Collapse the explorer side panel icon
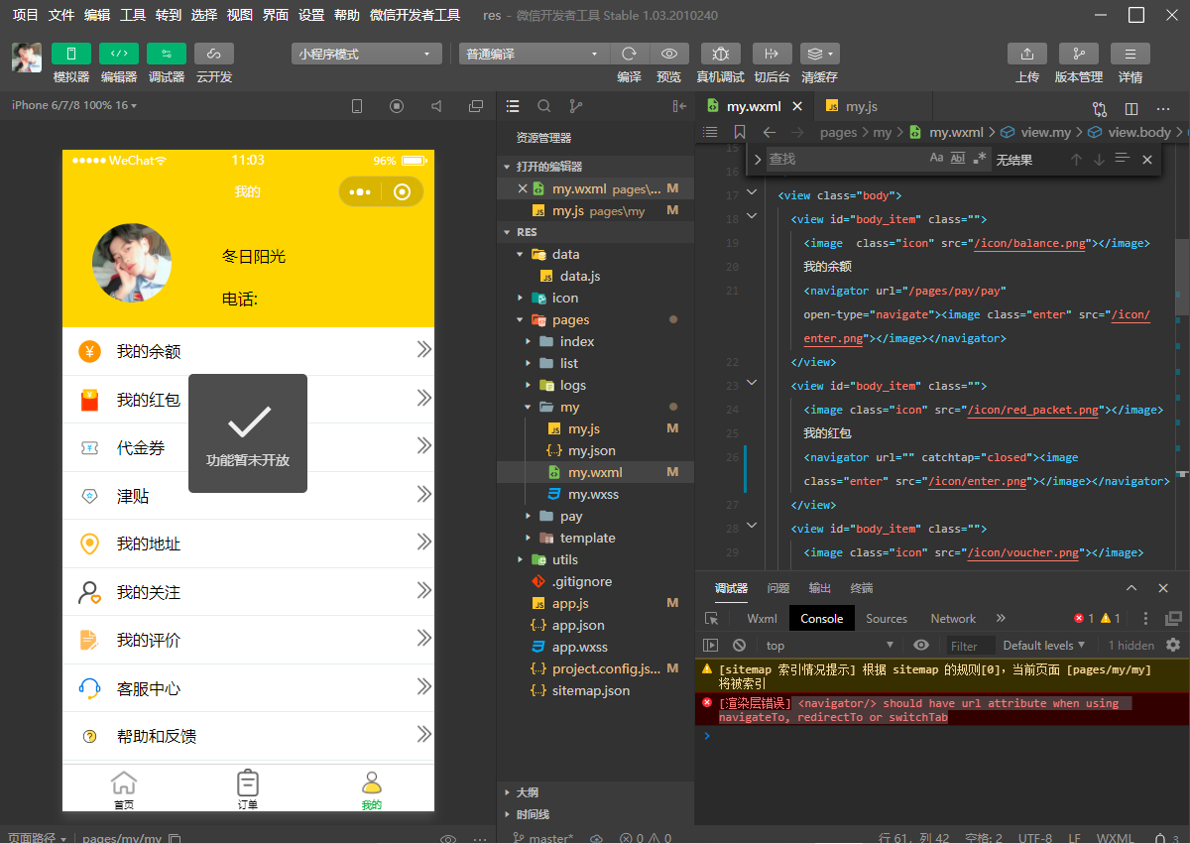Screen dimensions: 1190x844 pos(679,106)
